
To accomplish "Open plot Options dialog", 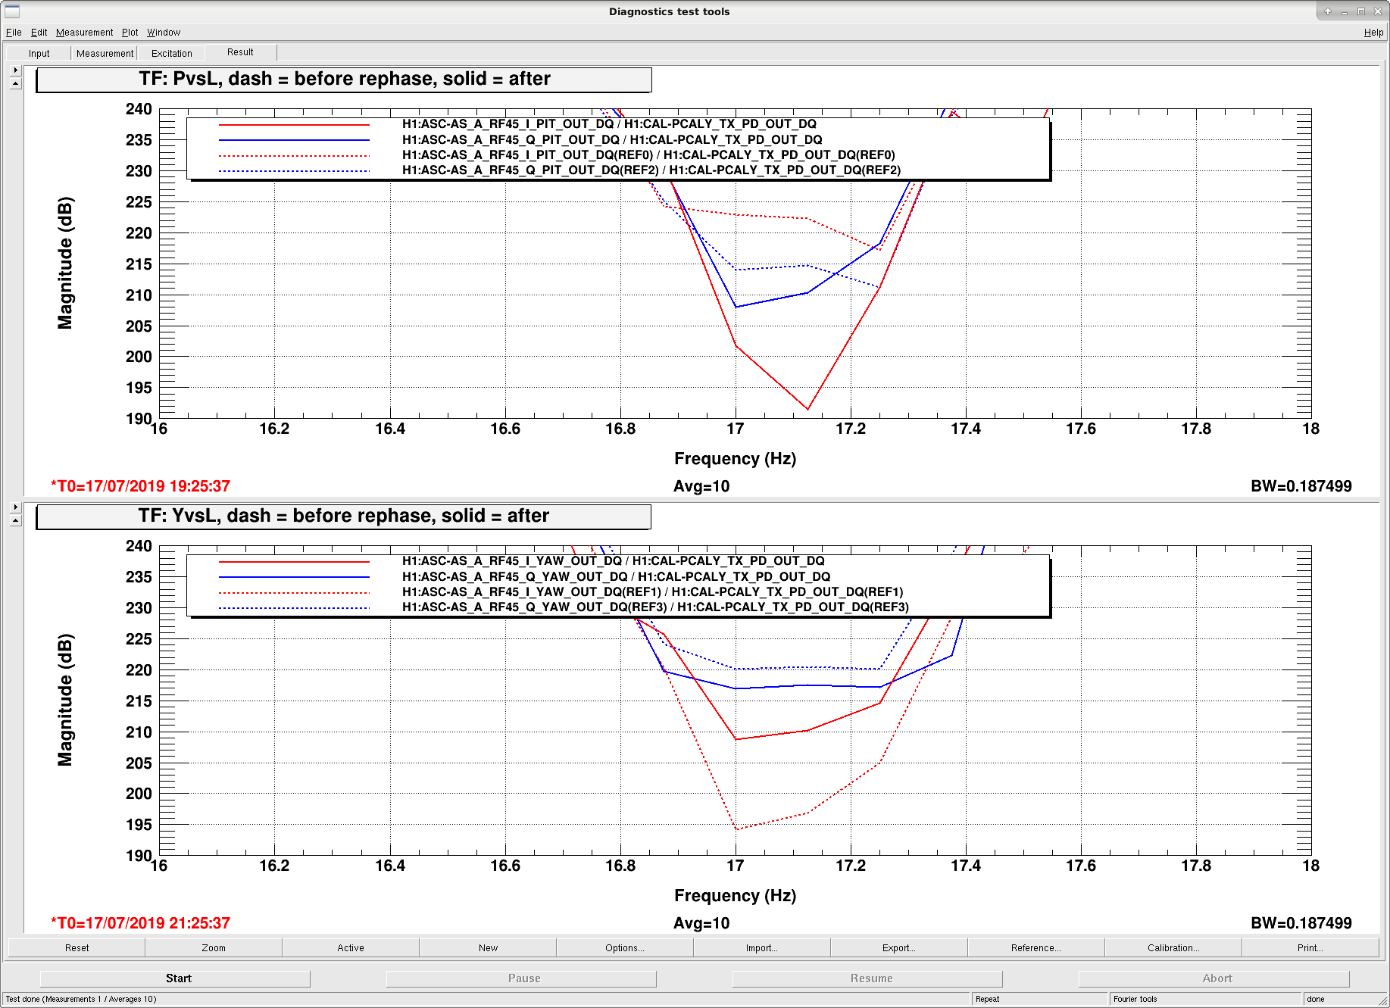I will coord(625,948).
